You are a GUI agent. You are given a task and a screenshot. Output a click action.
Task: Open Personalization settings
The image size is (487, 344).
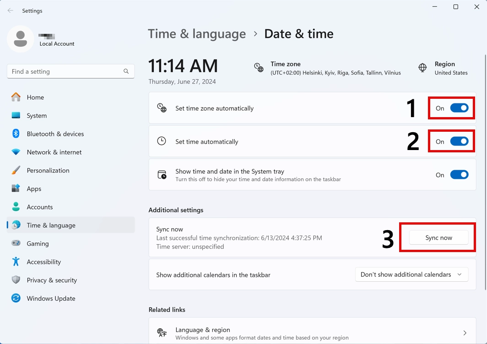(x=16, y=170)
